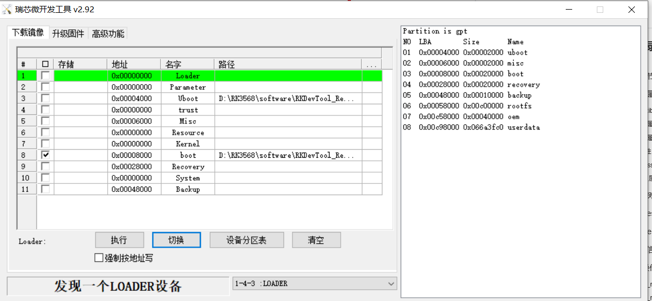Enable 强制按地址写 checkbox
The image size is (652, 301).
[x=99, y=258]
